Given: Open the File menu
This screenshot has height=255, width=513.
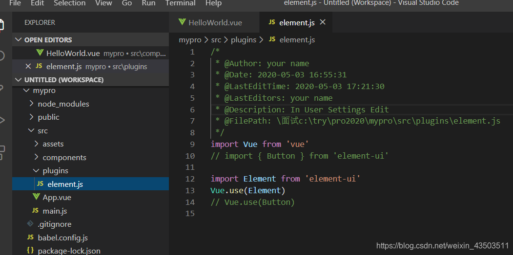Looking at the screenshot, I should coord(15,3).
